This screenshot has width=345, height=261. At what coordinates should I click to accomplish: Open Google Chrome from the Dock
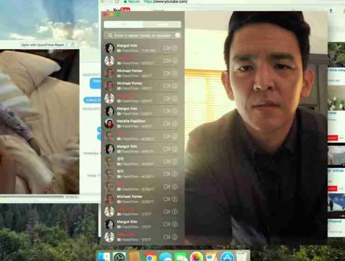click(151, 257)
